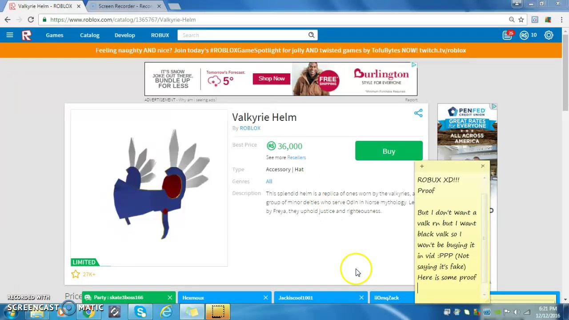
Task: Click the green Buy button
Action: coord(389,151)
